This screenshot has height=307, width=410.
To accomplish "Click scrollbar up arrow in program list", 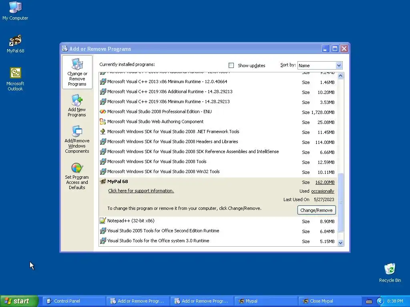I will tap(340, 76).
